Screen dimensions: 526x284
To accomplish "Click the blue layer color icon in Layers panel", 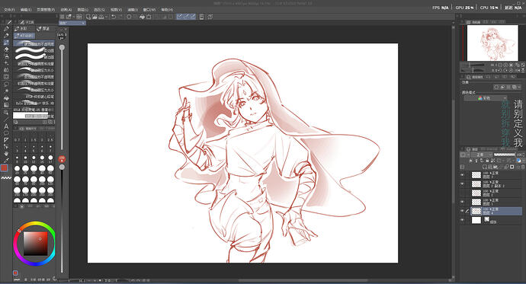I will click(518, 161).
